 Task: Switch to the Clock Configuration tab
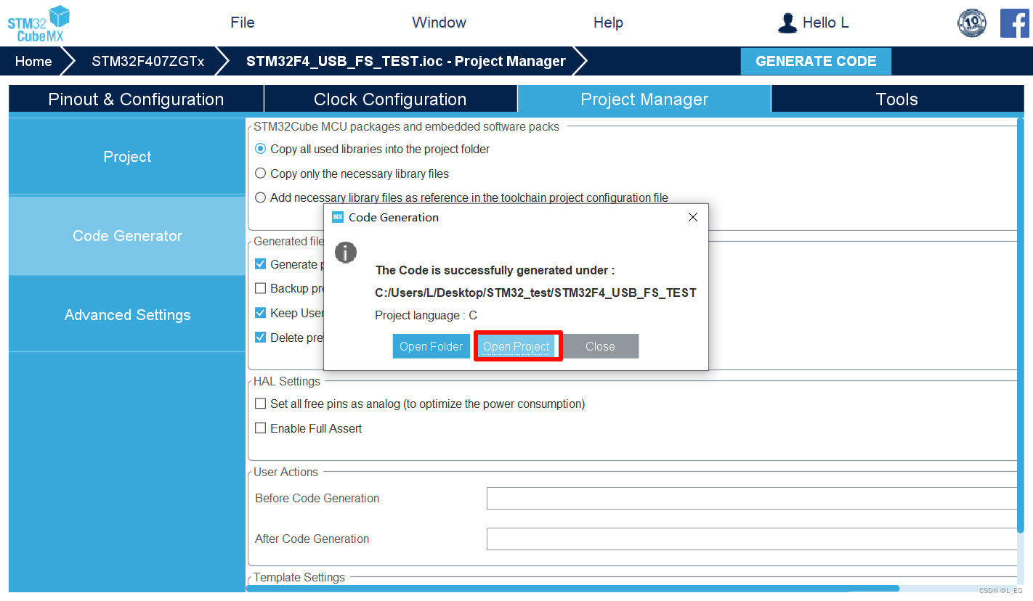coord(390,99)
